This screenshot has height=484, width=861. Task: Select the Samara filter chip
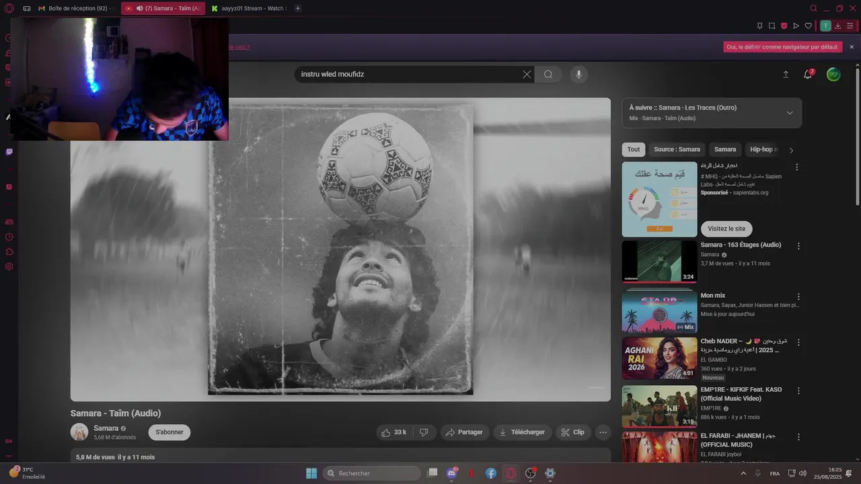tap(725, 149)
